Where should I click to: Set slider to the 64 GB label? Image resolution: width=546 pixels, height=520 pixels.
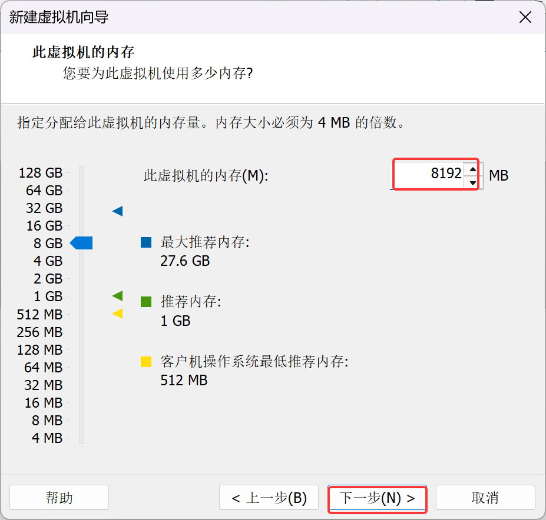[x=44, y=191]
